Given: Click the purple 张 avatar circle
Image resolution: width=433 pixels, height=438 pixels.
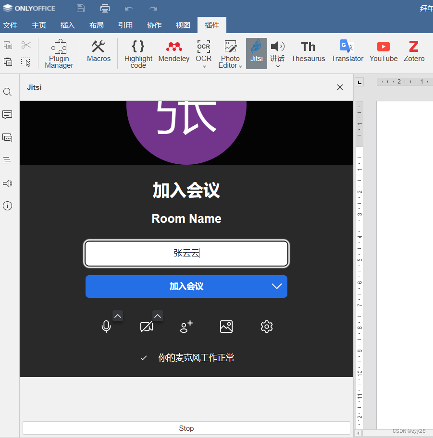Looking at the screenshot, I should 186,133.
